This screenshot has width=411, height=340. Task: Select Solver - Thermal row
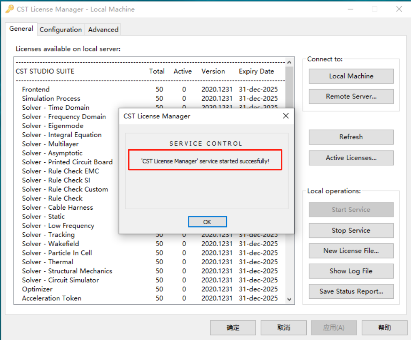[x=150, y=262]
